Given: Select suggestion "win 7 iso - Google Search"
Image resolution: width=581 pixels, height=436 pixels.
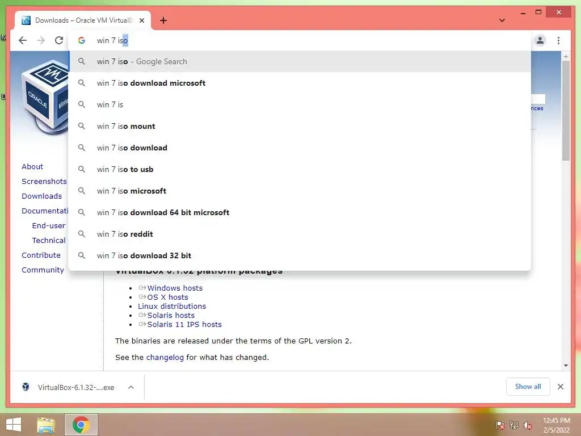Looking at the screenshot, I should pos(300,61).
